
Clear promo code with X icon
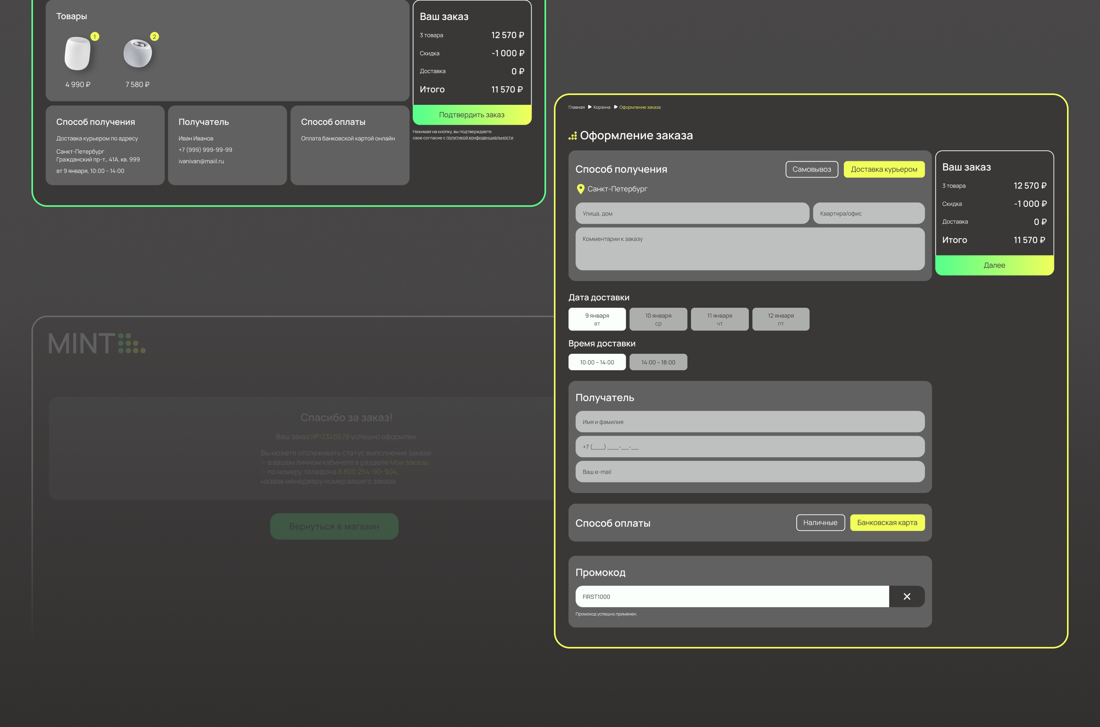click(907, 596)
